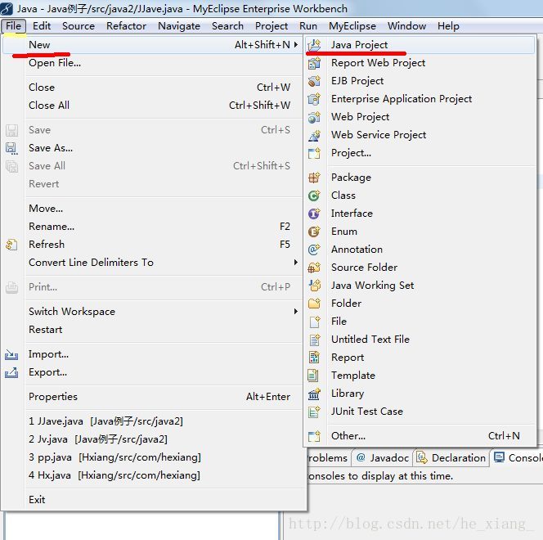Click the Import icon in File menu
The height and width of the screenshot is (540, 543).
(11, 355)
